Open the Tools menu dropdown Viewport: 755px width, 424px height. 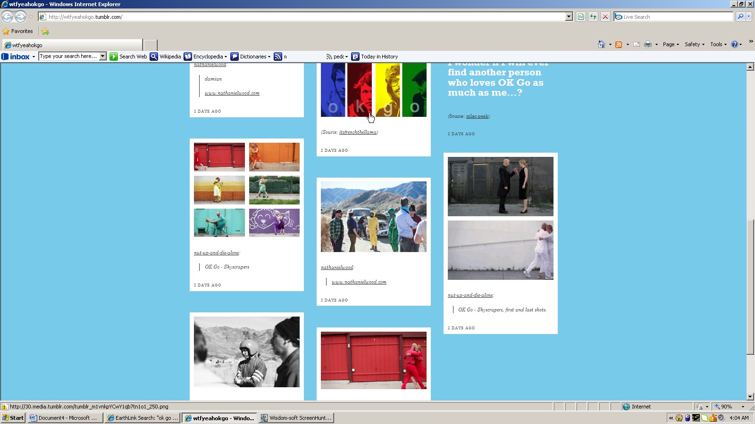point(718,44)
